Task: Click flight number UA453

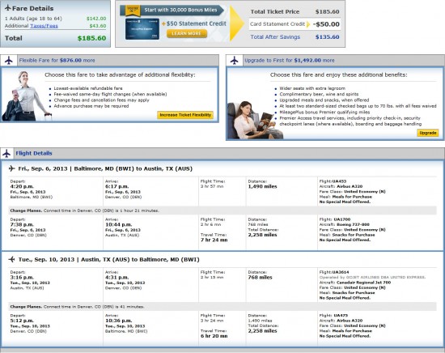Action: (x=339, y=181)
